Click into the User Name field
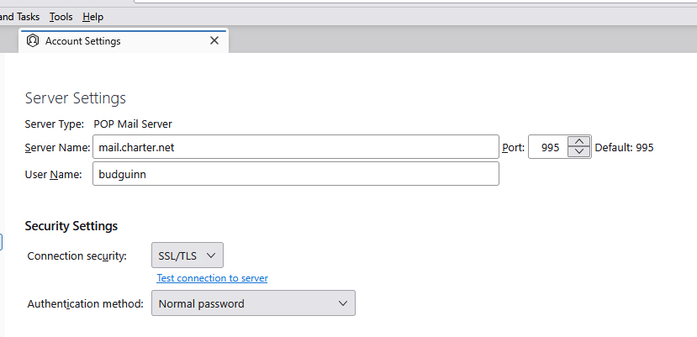The image size is (697, 337). click(x=296, y=174)
